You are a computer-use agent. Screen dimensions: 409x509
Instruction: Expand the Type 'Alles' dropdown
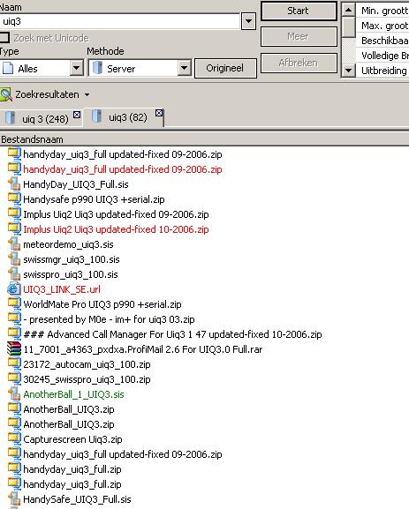click(x=76, y=68)
